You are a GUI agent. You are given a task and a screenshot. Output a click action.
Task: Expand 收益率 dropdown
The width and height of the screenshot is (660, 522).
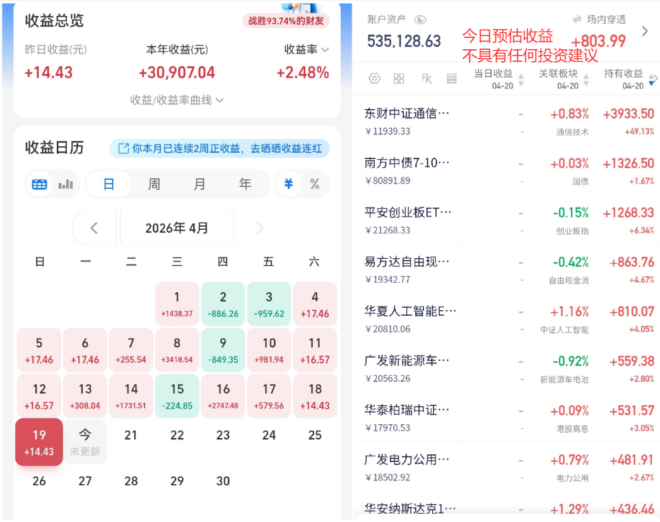coord(307,50)
